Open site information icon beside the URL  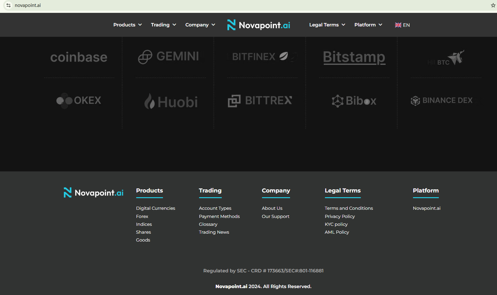coord(8,5)
